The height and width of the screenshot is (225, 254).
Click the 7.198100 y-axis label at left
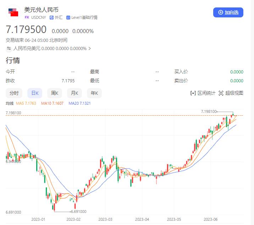point(13,113)
